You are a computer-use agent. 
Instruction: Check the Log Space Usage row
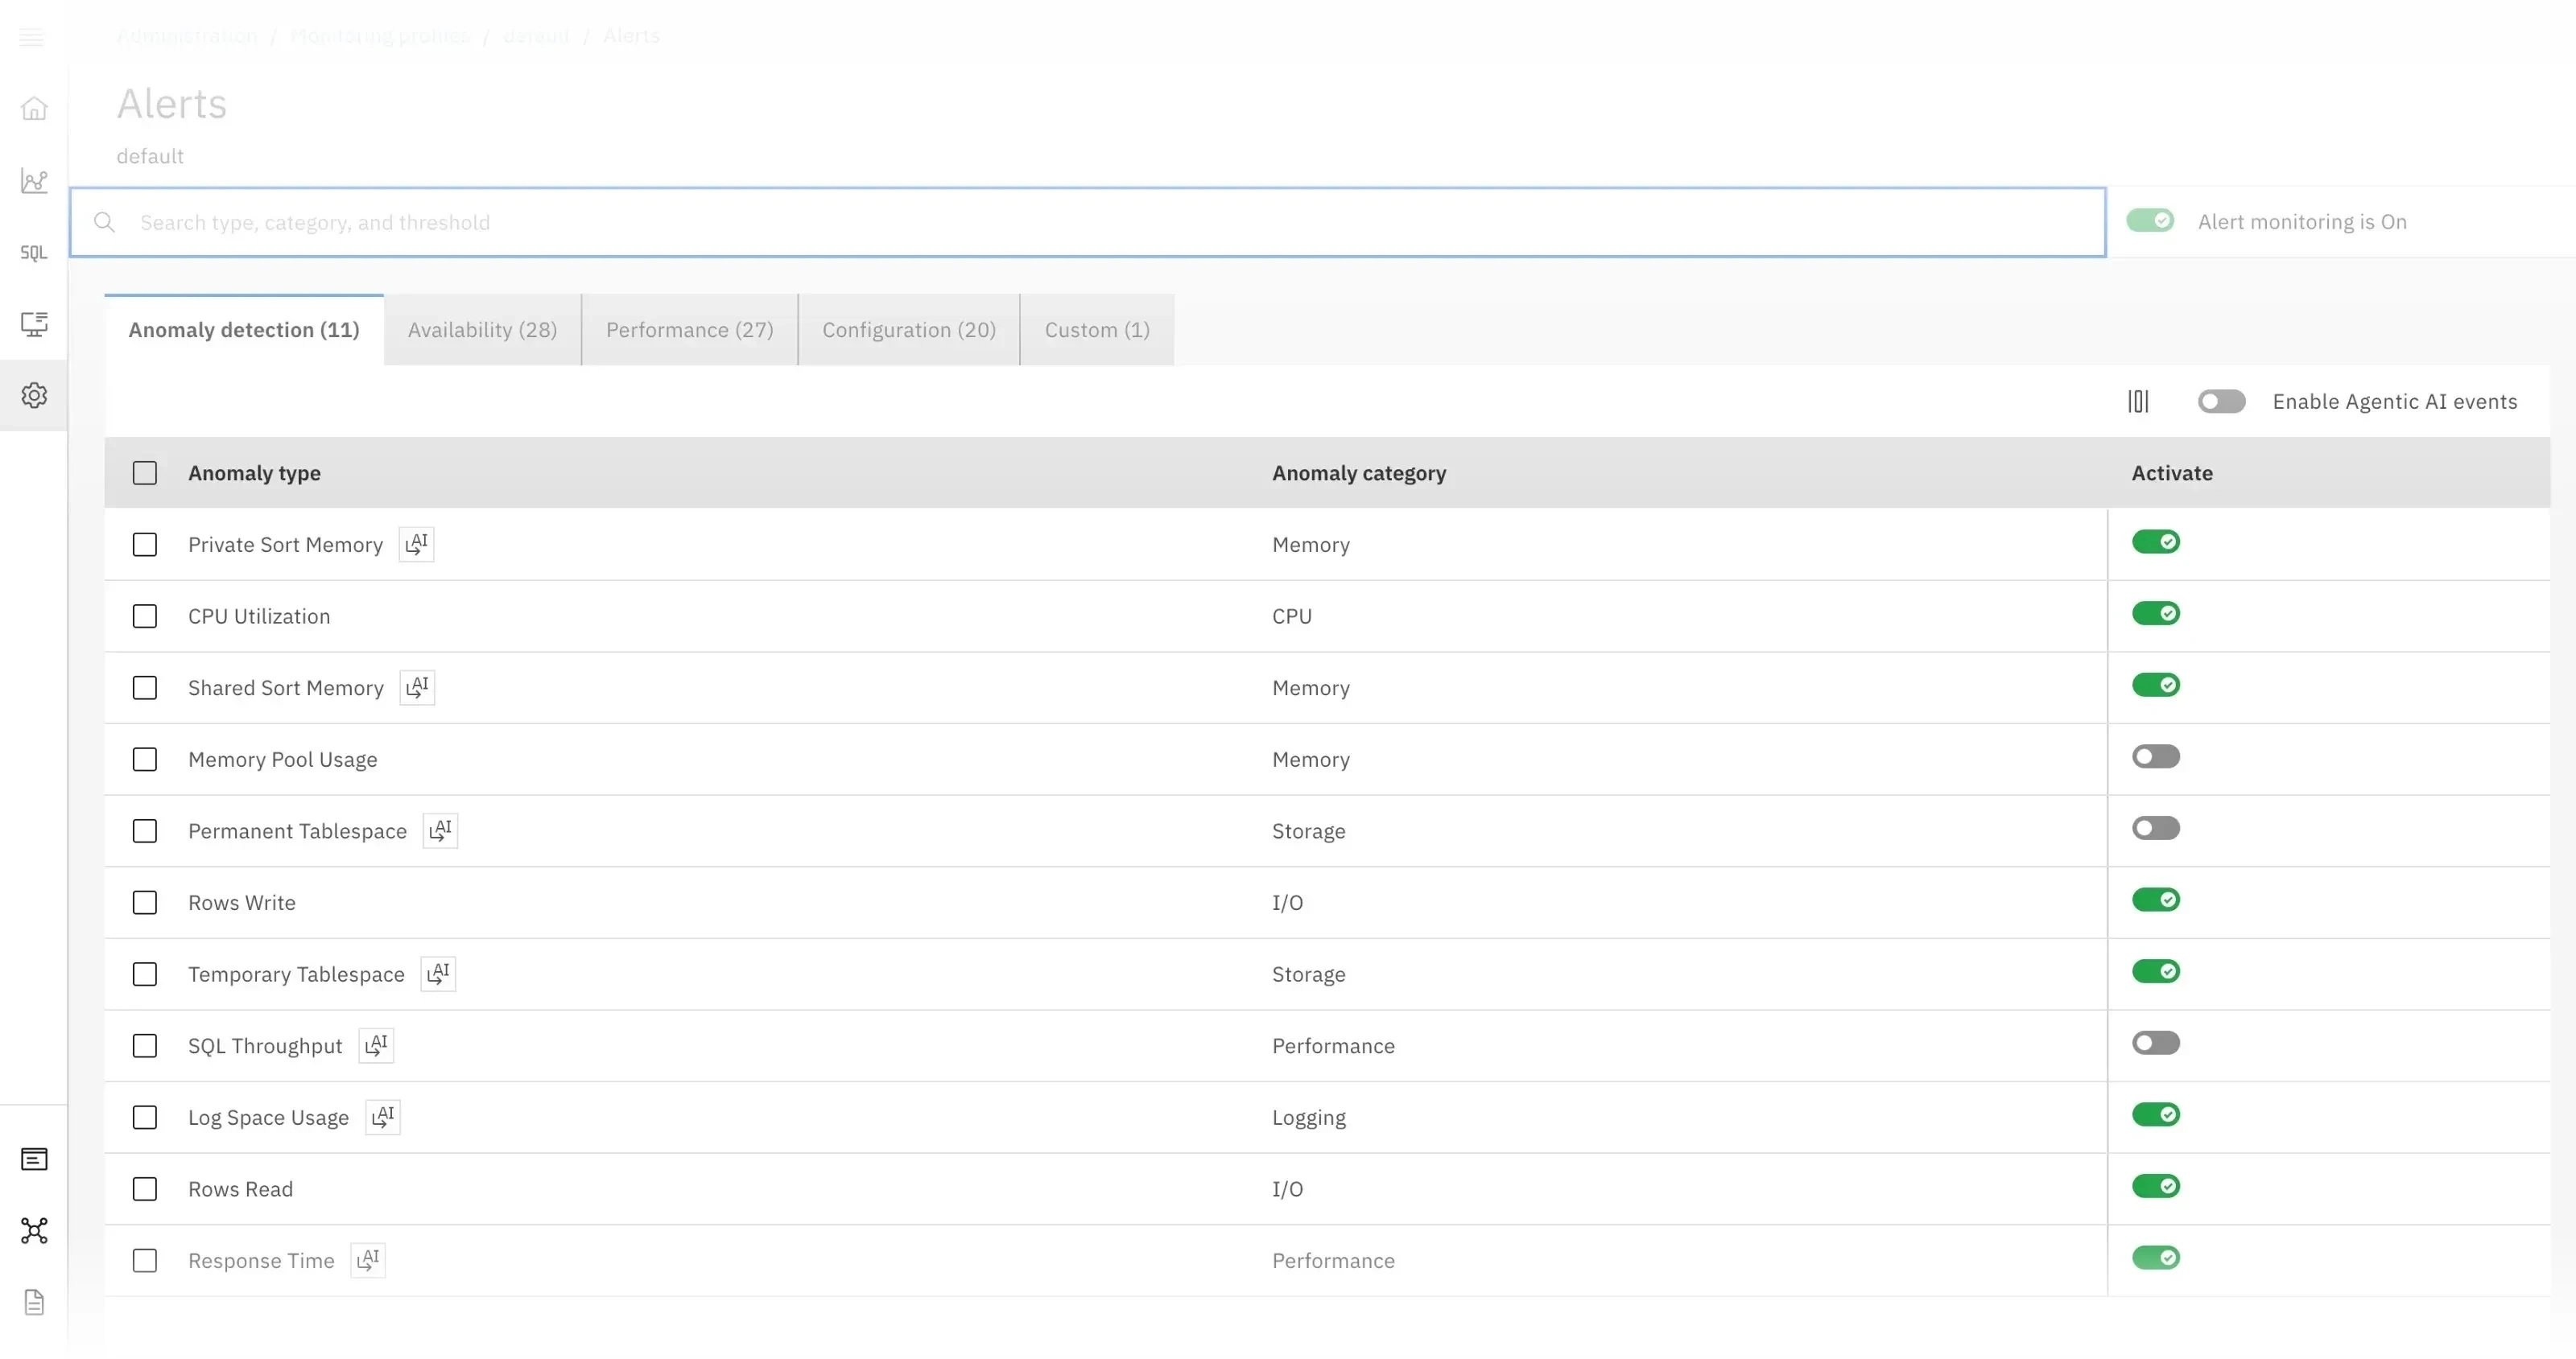[145, 1118]
